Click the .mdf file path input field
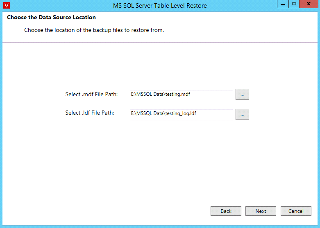The height and width of the screenshot is (228, 320). click(x=181, y=95)
